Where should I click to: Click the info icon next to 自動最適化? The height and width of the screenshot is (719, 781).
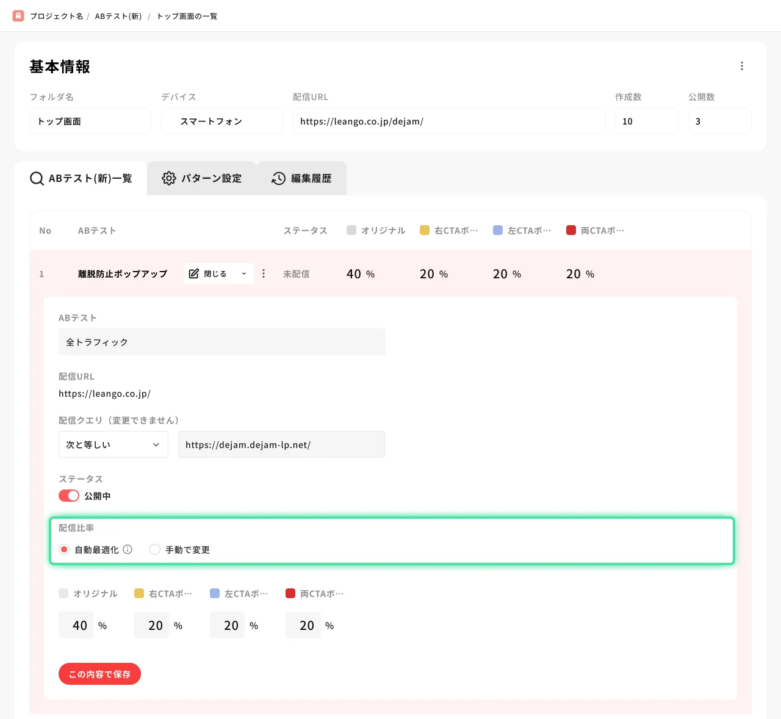[x=128, y=549]
